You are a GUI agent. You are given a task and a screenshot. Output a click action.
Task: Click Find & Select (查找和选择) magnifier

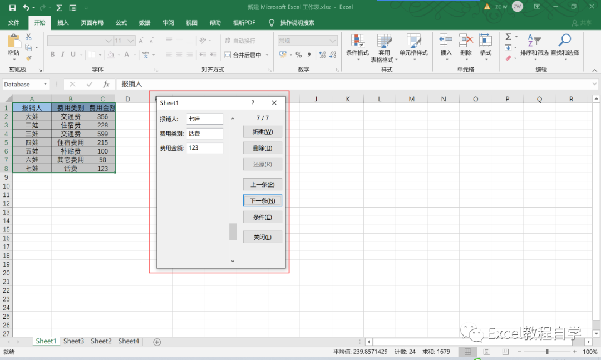[x=564, y=46]
